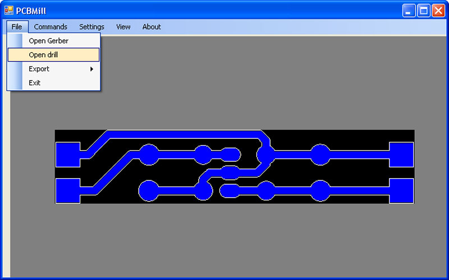Maximize the PCBMill window
This screenshot has width=449, height=280.
[424, 11]
